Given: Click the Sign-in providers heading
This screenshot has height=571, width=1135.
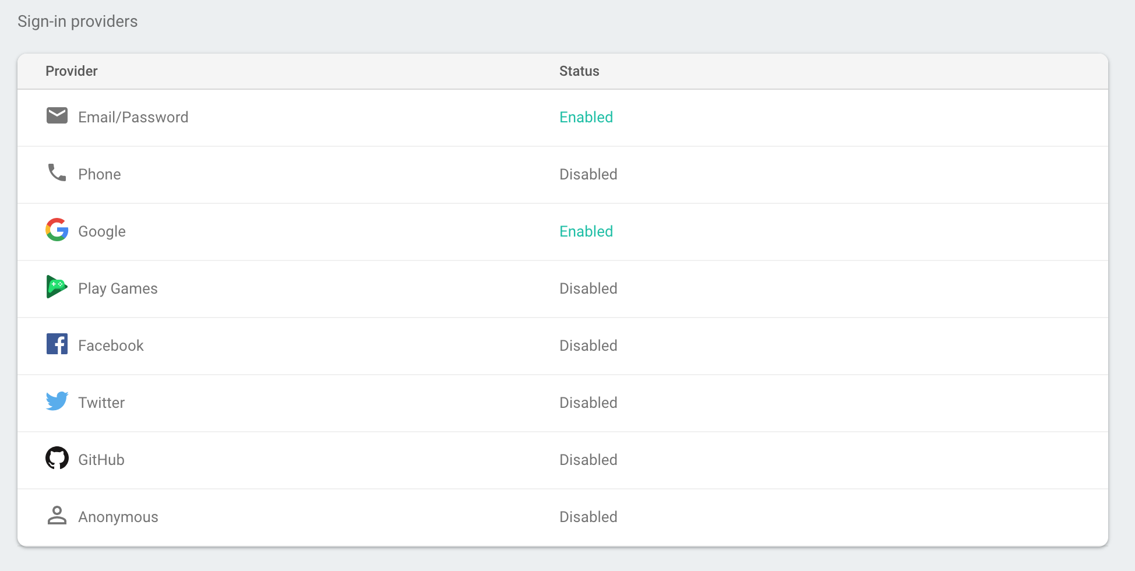Looking at the screenshot, I should (x=77, y=22).
